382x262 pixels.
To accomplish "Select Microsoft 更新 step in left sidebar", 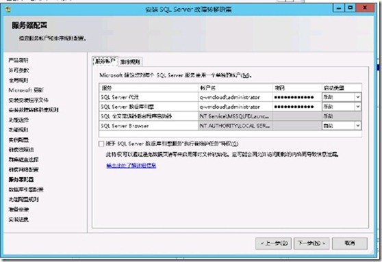I will 26,90.
